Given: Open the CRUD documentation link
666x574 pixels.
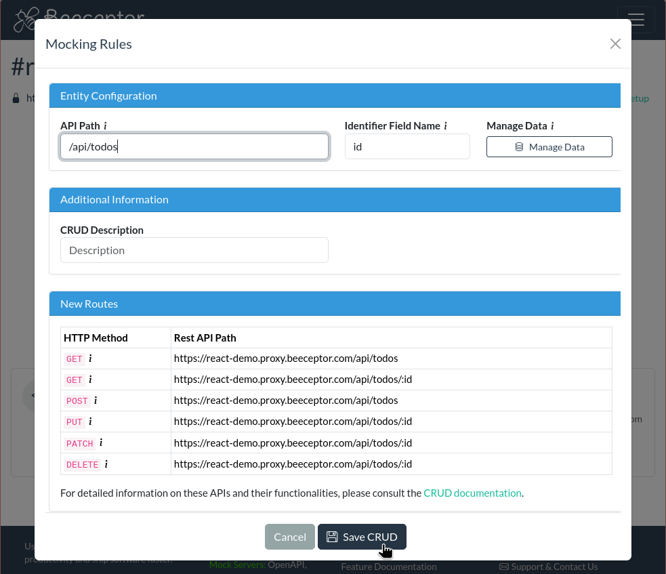Looking at the screenshot, I should pyautogui.click(x=472, y=493).
